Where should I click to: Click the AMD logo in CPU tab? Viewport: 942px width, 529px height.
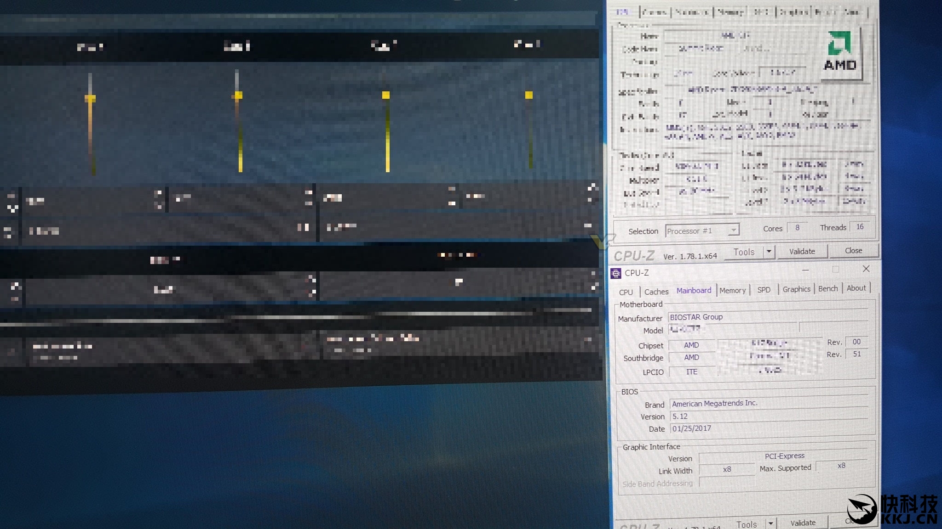(840, 52)
